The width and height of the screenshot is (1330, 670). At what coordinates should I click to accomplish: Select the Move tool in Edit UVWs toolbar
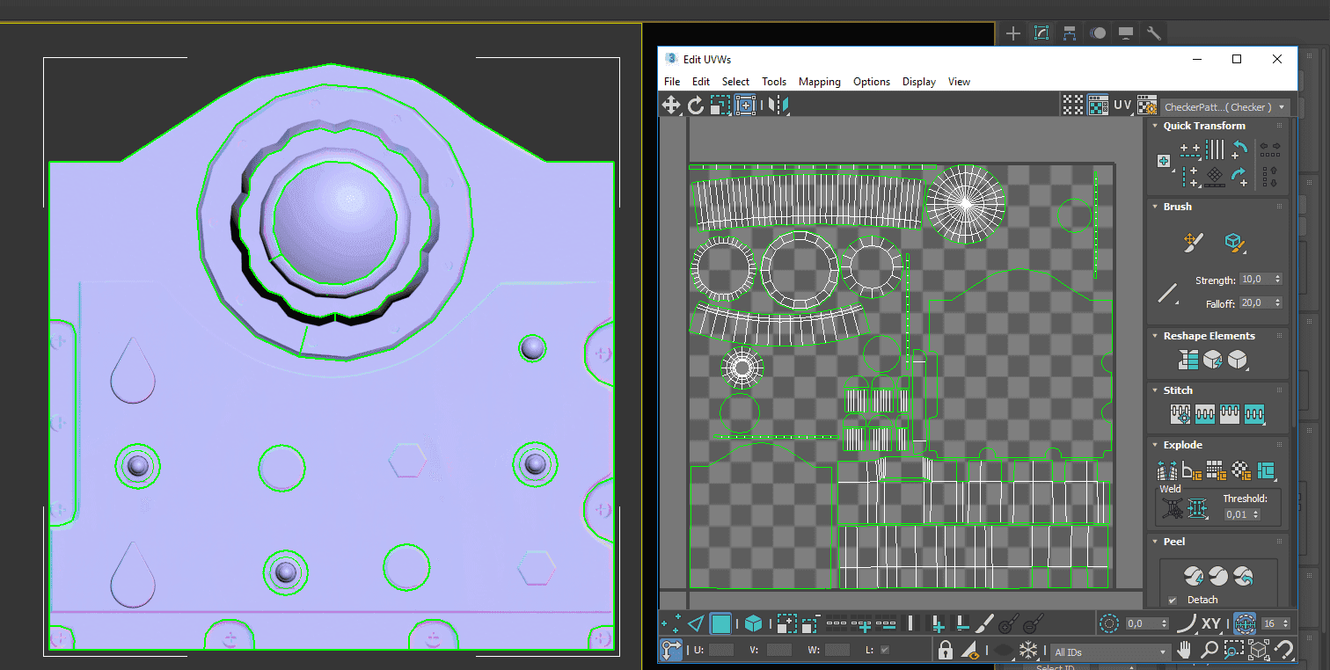671,104
